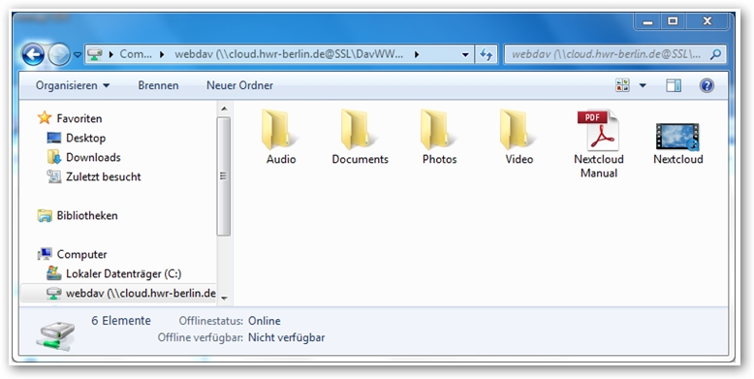Click the Desktop icon in the sidebar
The image size is (754, 379).
tap(54, 138)
